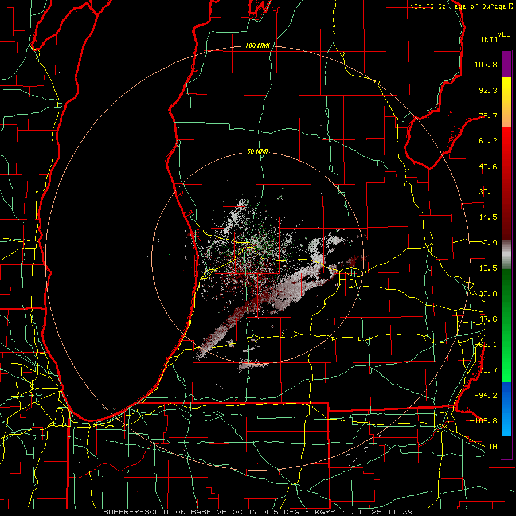The height and width of the screenshot is (516, 516).
Task: Click the purple segment of velocity color bar
Action: pos(506,64)
